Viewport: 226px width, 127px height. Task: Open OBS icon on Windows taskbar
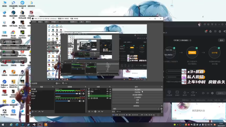(x=40, y=125)
